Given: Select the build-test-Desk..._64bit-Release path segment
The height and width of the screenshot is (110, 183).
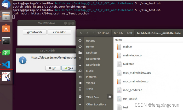Looking at the screenshot, I should coord(159,33).
